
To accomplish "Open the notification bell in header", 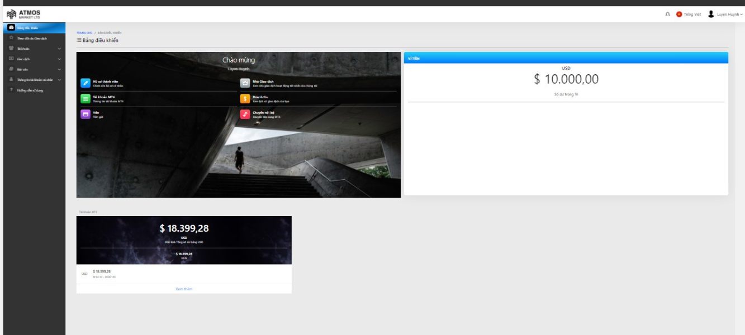I will tap(667, 14).
